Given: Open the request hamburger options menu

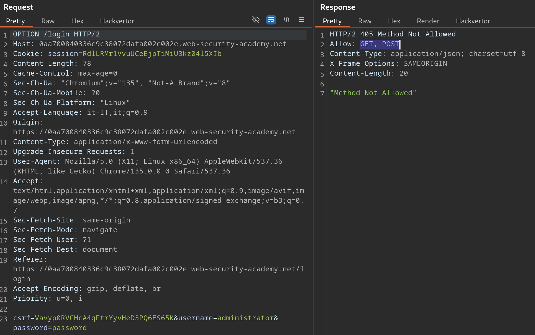Looking at the screenshot, I should tap(301, 20).
